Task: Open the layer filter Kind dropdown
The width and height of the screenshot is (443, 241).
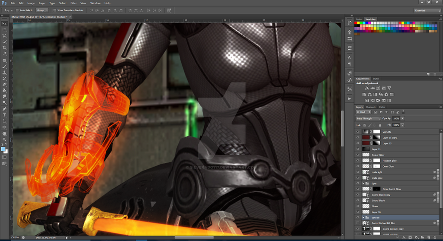Action: click(x=363, y=112)
